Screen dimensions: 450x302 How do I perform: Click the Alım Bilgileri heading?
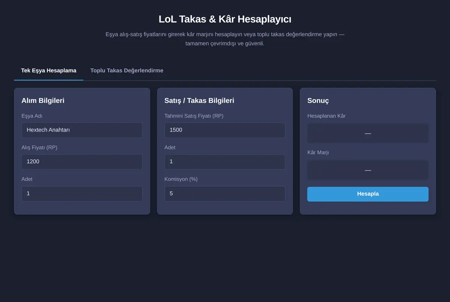[x=43, y=100]
